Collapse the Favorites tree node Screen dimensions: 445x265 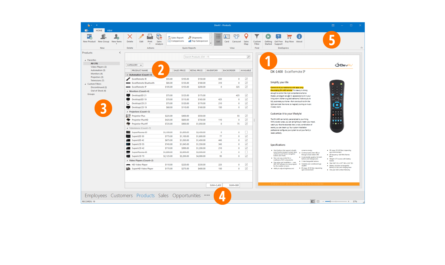pos(85,60)
